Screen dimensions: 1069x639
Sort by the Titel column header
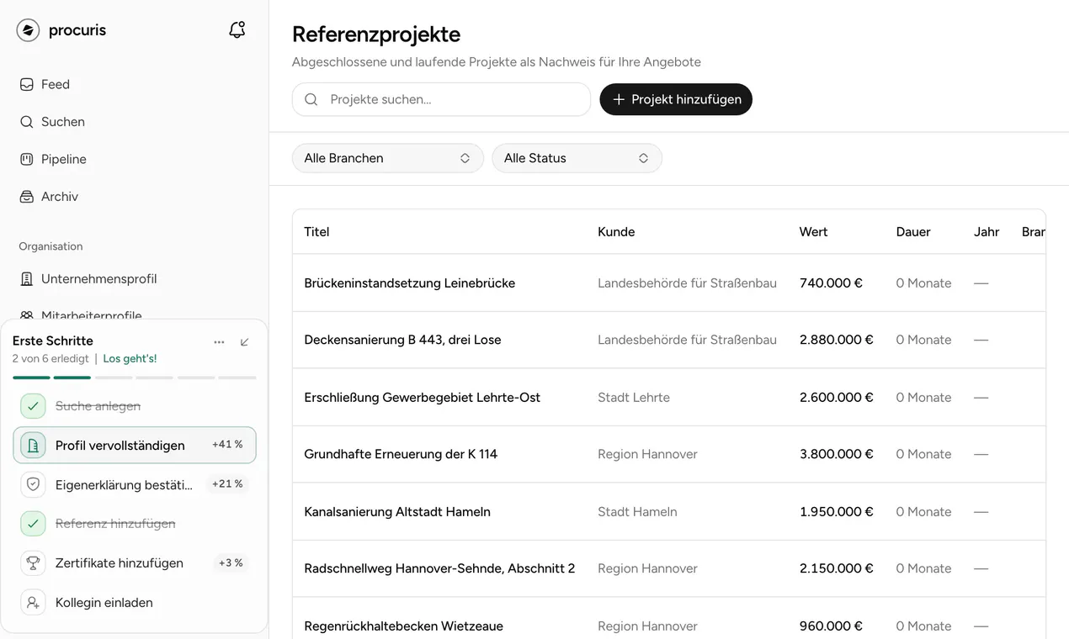click(316, 232)
